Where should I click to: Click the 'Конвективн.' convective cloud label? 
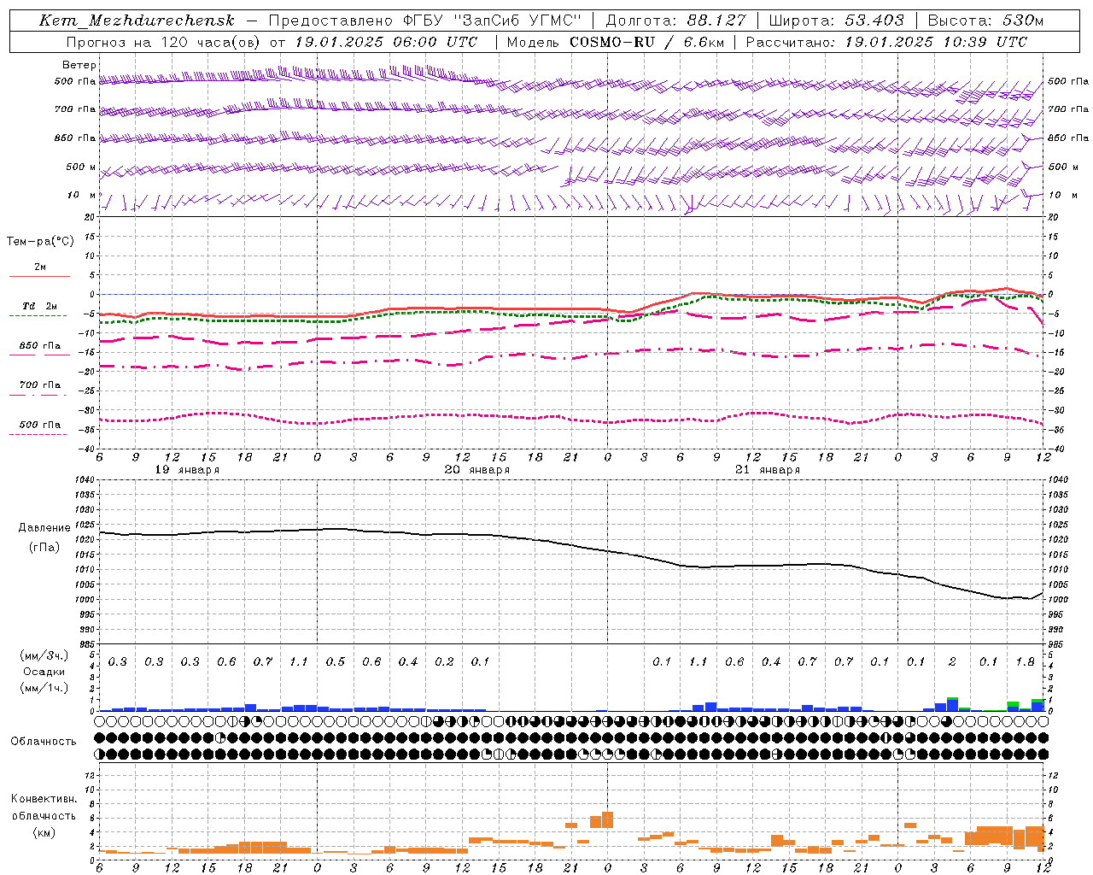[44, 799]
